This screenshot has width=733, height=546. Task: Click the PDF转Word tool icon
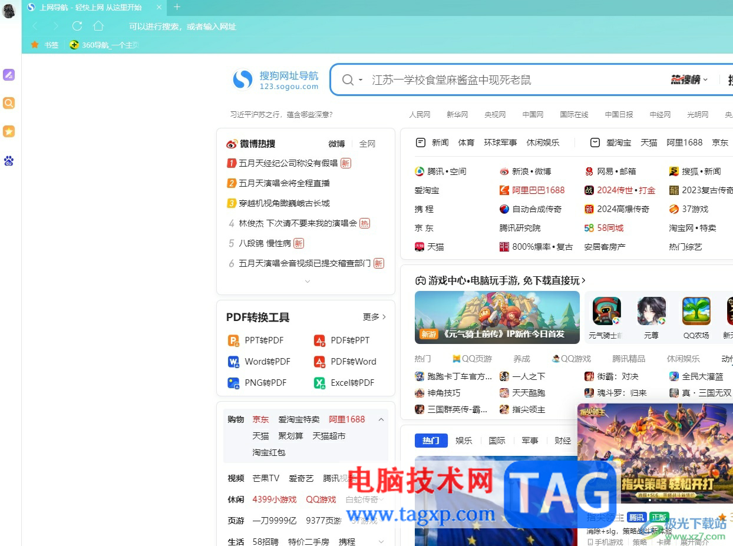tap(319, 362)
